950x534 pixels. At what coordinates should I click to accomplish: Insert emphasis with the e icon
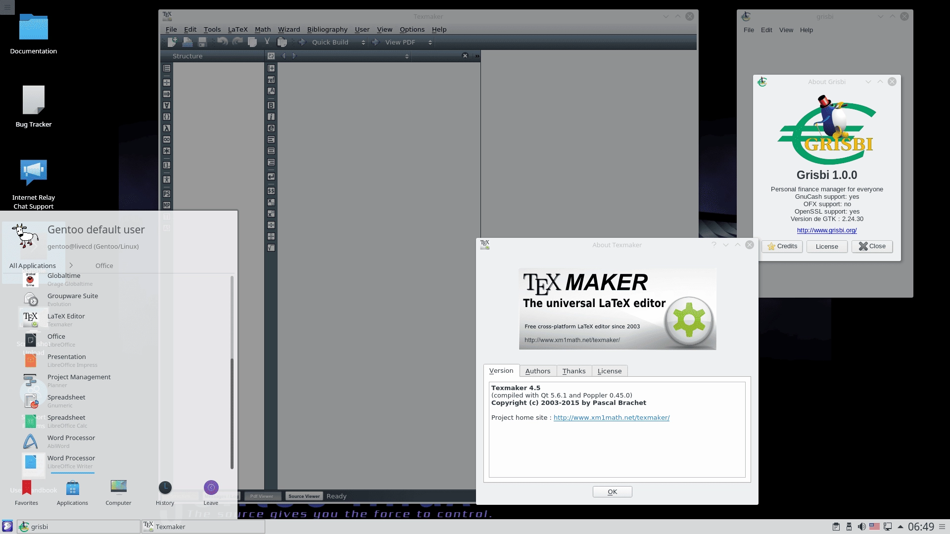click(271, 128)
